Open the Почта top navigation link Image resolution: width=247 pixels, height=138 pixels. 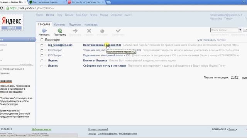[x=50, y=15]
